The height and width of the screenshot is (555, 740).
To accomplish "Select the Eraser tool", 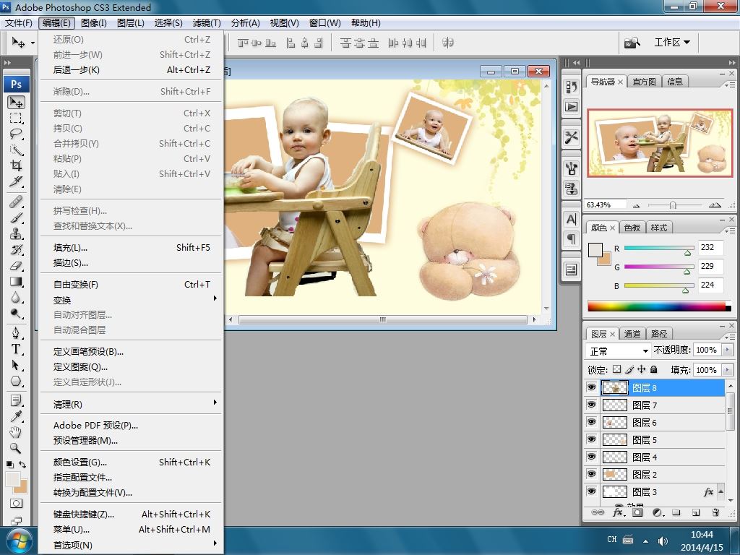I will click(x=16, y=266).
